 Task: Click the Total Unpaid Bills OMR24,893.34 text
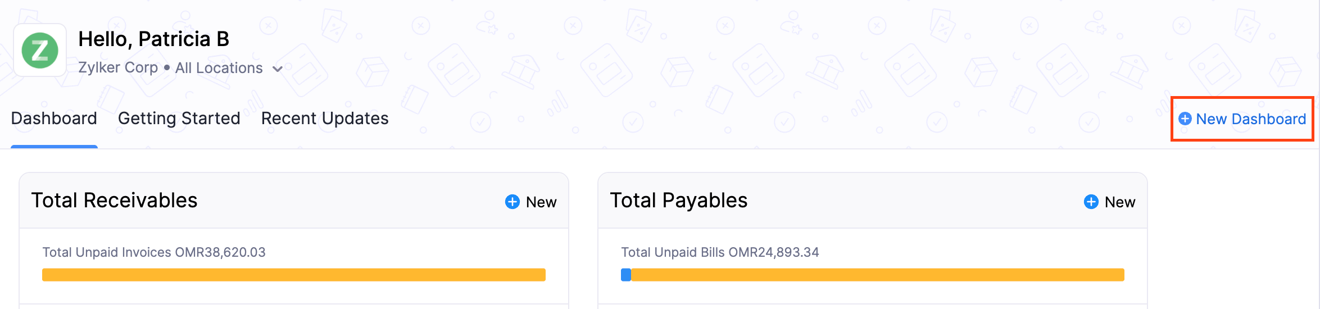click(x=719, y=252)
